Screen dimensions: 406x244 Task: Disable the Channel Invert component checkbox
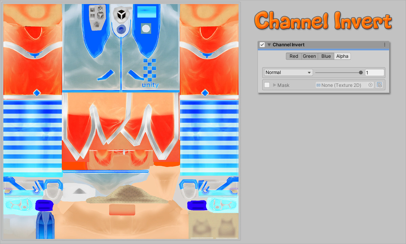coord(262,45)
